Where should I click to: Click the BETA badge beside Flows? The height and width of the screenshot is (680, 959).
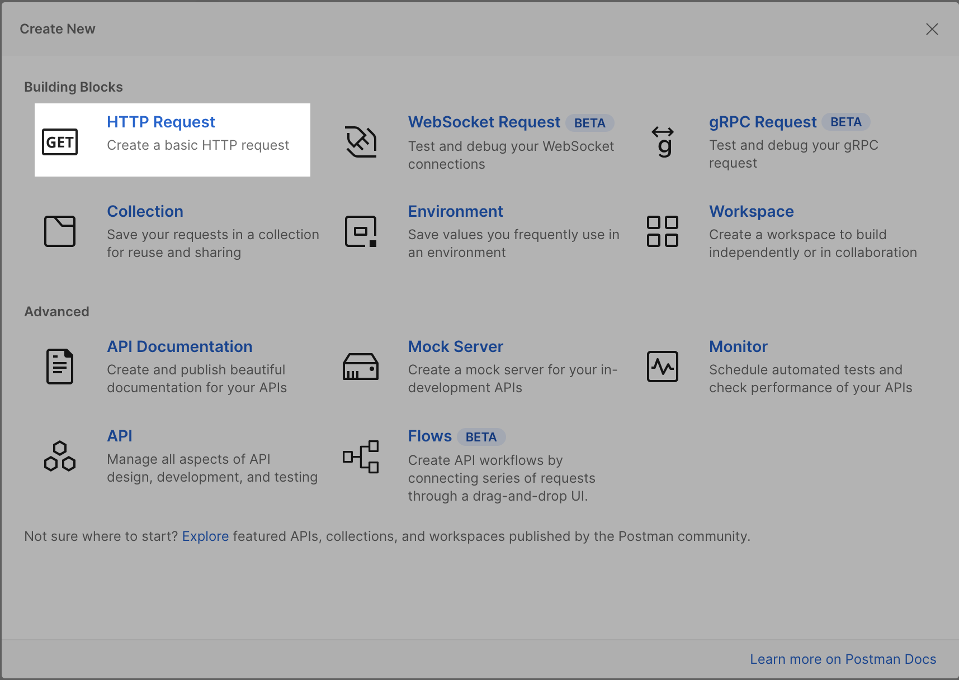coord(481,437)
